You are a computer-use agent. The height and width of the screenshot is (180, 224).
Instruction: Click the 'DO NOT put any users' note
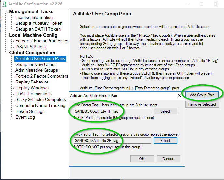point(107,147)
